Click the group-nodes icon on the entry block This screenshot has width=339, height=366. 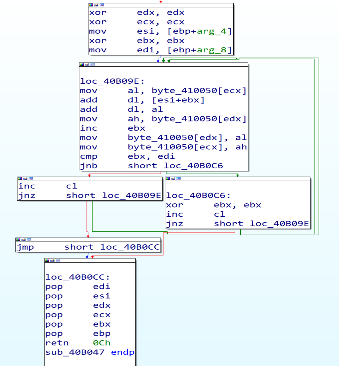pyautogui.click(x=102, y=5)
